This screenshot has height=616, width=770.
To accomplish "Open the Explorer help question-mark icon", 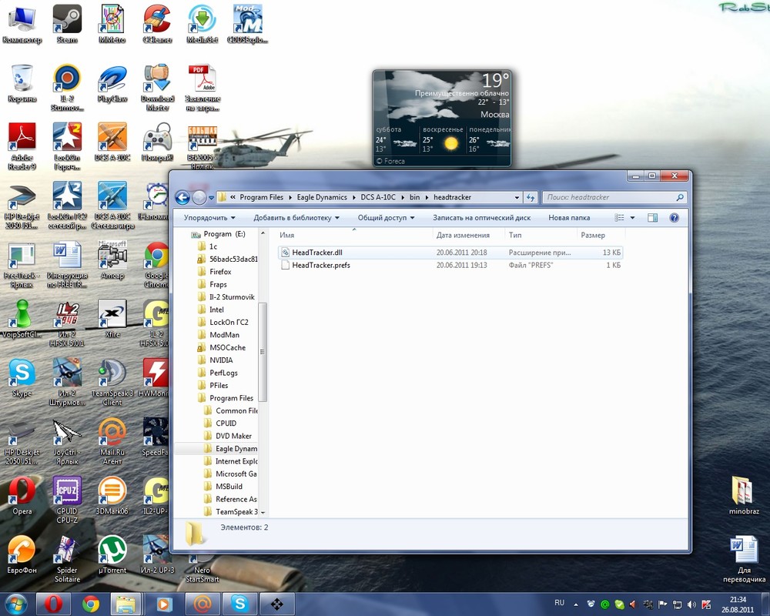I will 675,218.
